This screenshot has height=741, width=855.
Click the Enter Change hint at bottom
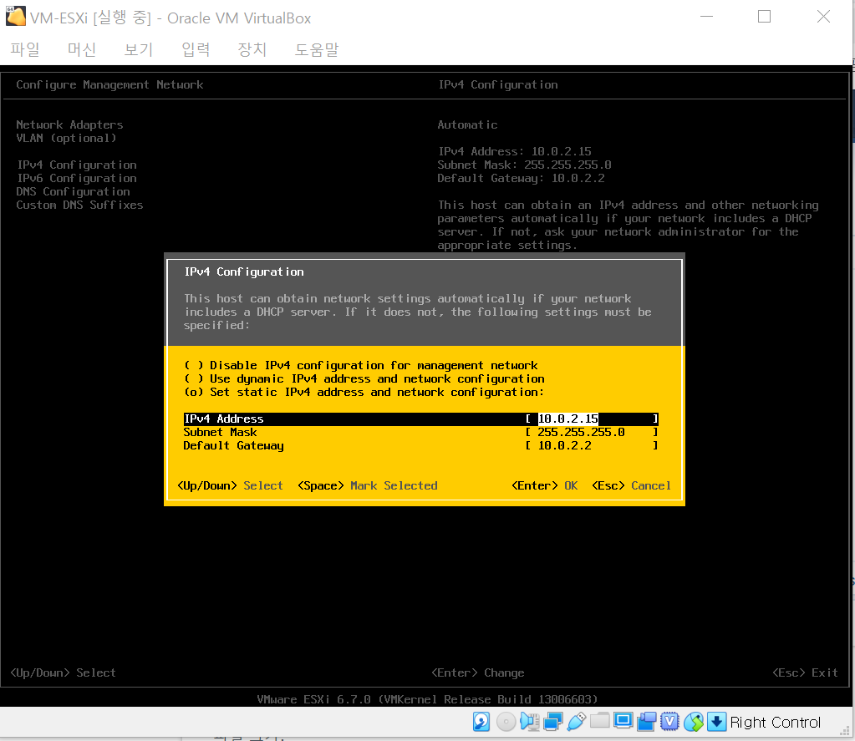(478, 672)
